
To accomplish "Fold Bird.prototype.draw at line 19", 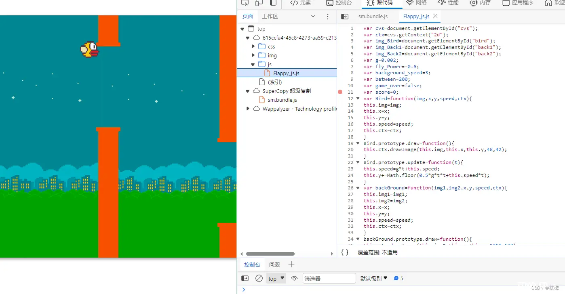I will click(x=358, y=143).
